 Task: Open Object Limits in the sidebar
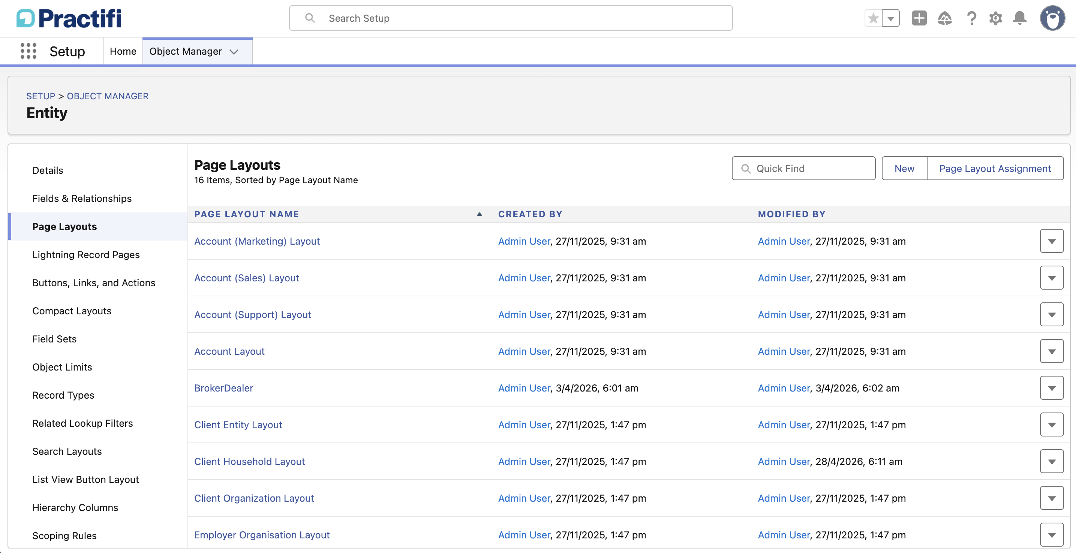pos(62,367)
